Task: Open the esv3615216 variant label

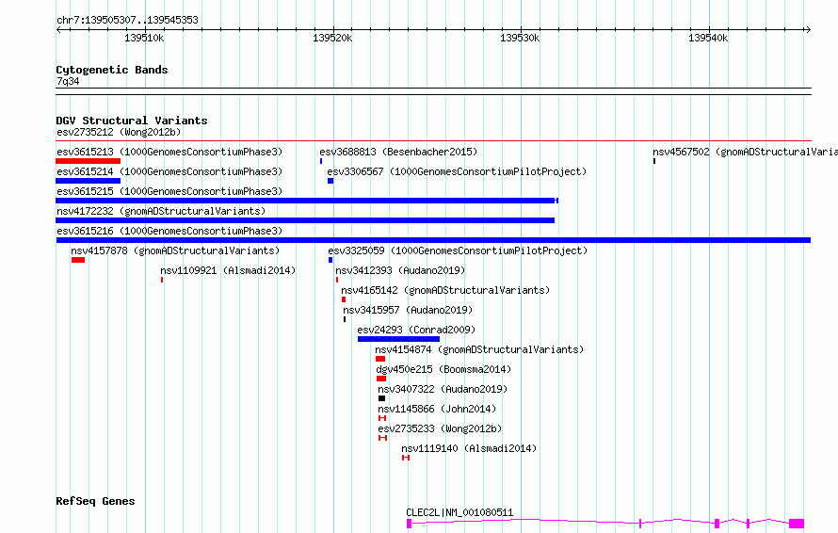Action: 169,231
